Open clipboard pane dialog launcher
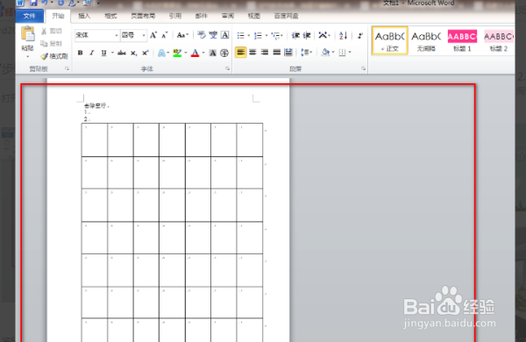This screenshot has height=342, width=526. pyautogui.click(x=67, y=68)
